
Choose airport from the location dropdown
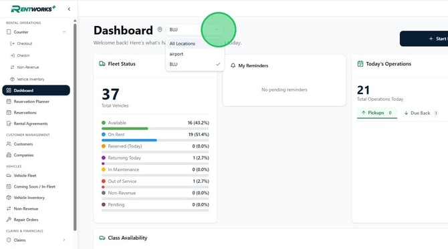coord(195,54)
